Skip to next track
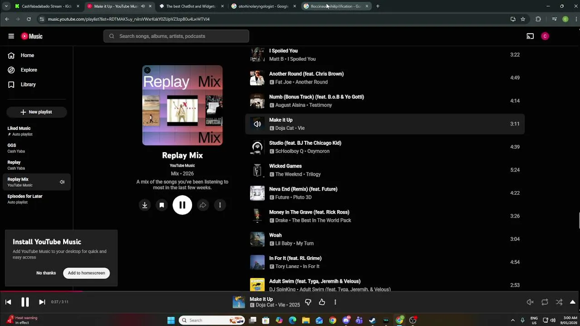 tap(42, 302)
